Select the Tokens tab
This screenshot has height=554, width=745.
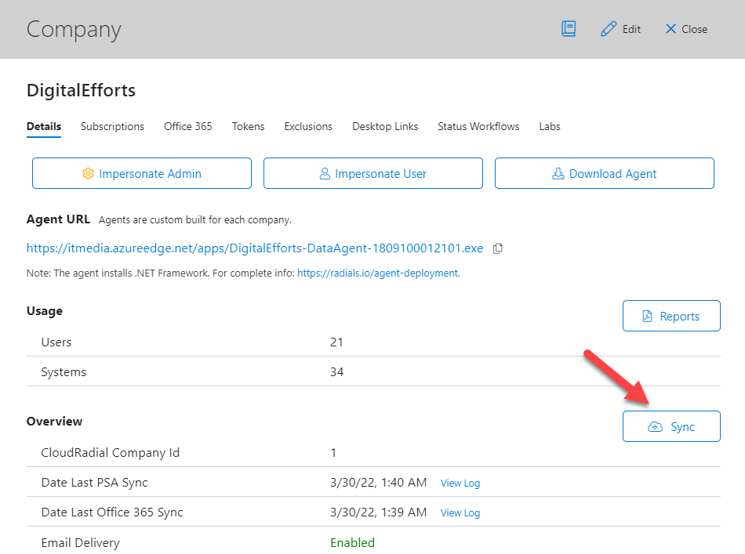coord(248,126)
